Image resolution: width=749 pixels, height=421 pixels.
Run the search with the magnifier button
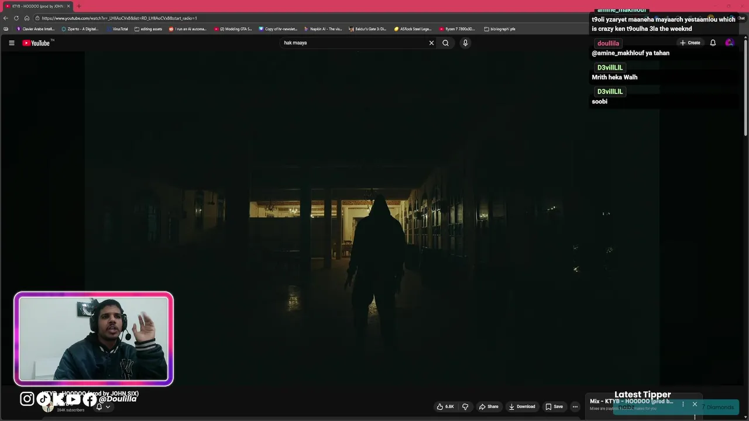(445, 43)
